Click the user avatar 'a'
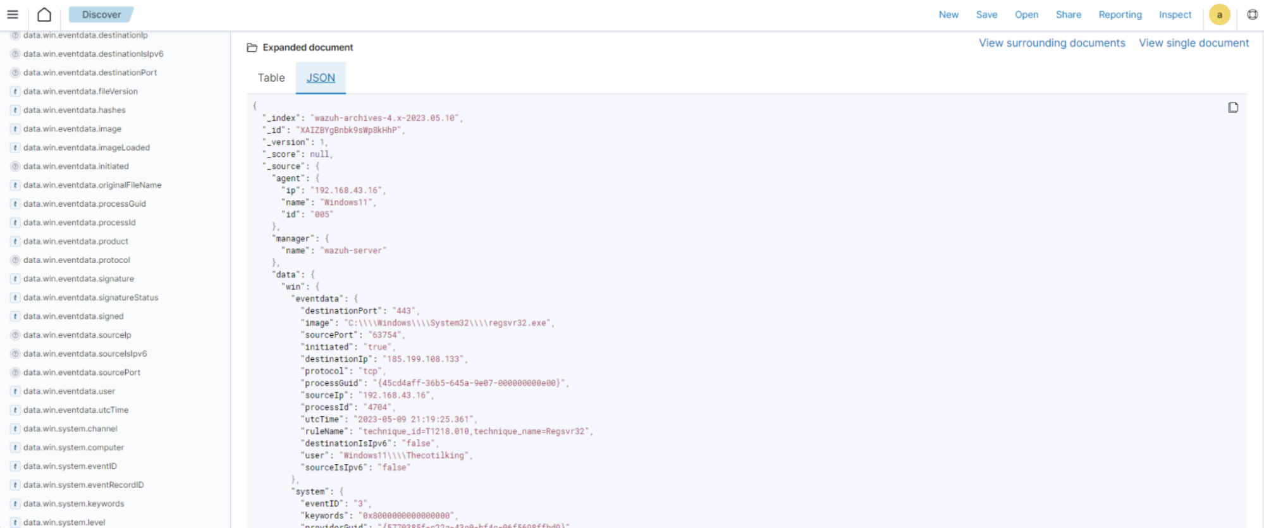 tap(1219, 15)
